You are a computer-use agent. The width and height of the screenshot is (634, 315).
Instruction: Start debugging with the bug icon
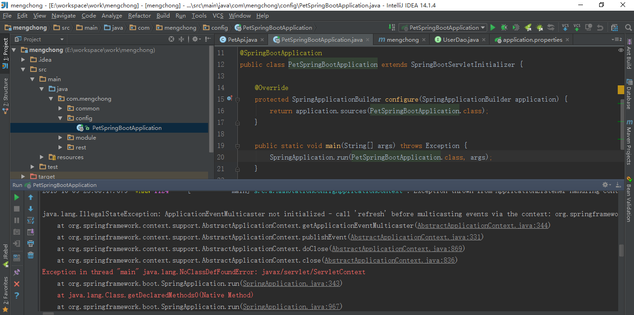tap(504, 28)
